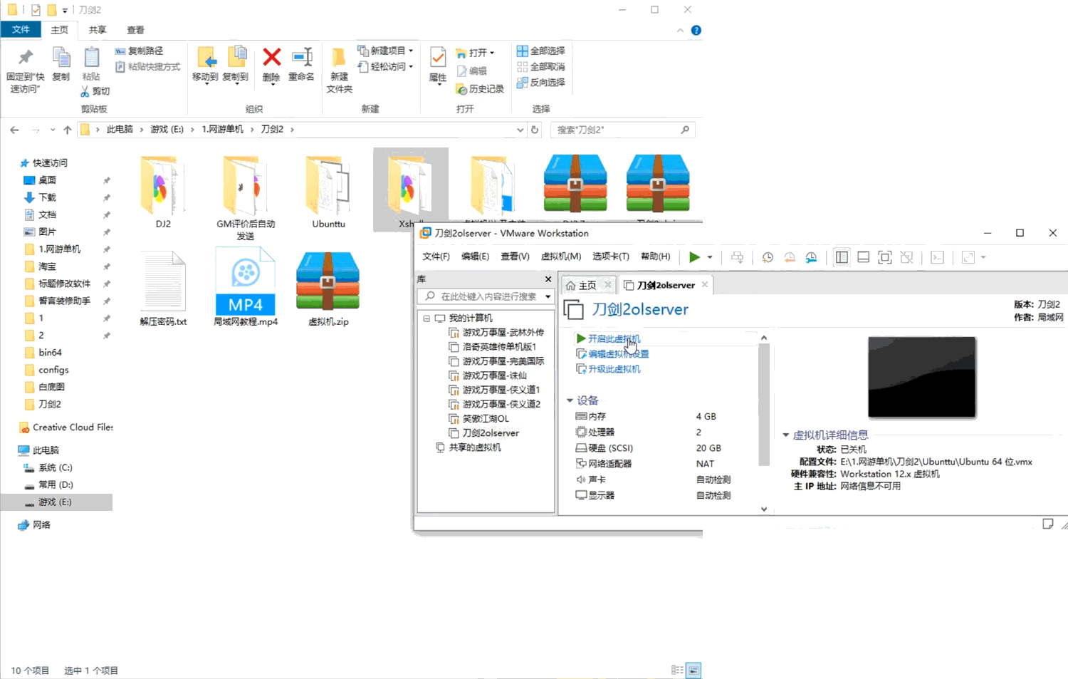Click 历史记录 in Explorer ribbon

(480, 89)
